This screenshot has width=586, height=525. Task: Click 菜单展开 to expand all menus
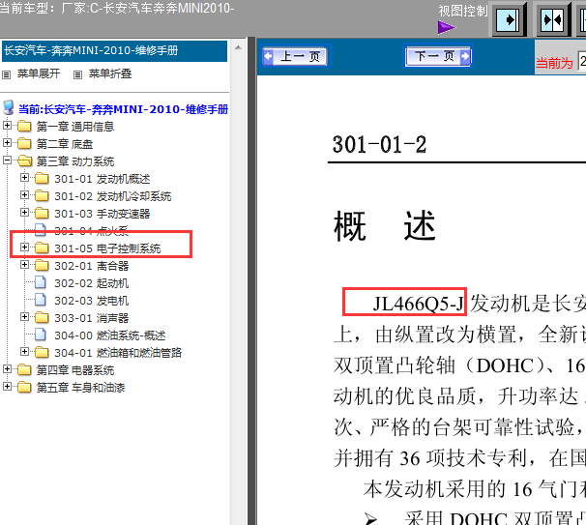click(39, 73)
